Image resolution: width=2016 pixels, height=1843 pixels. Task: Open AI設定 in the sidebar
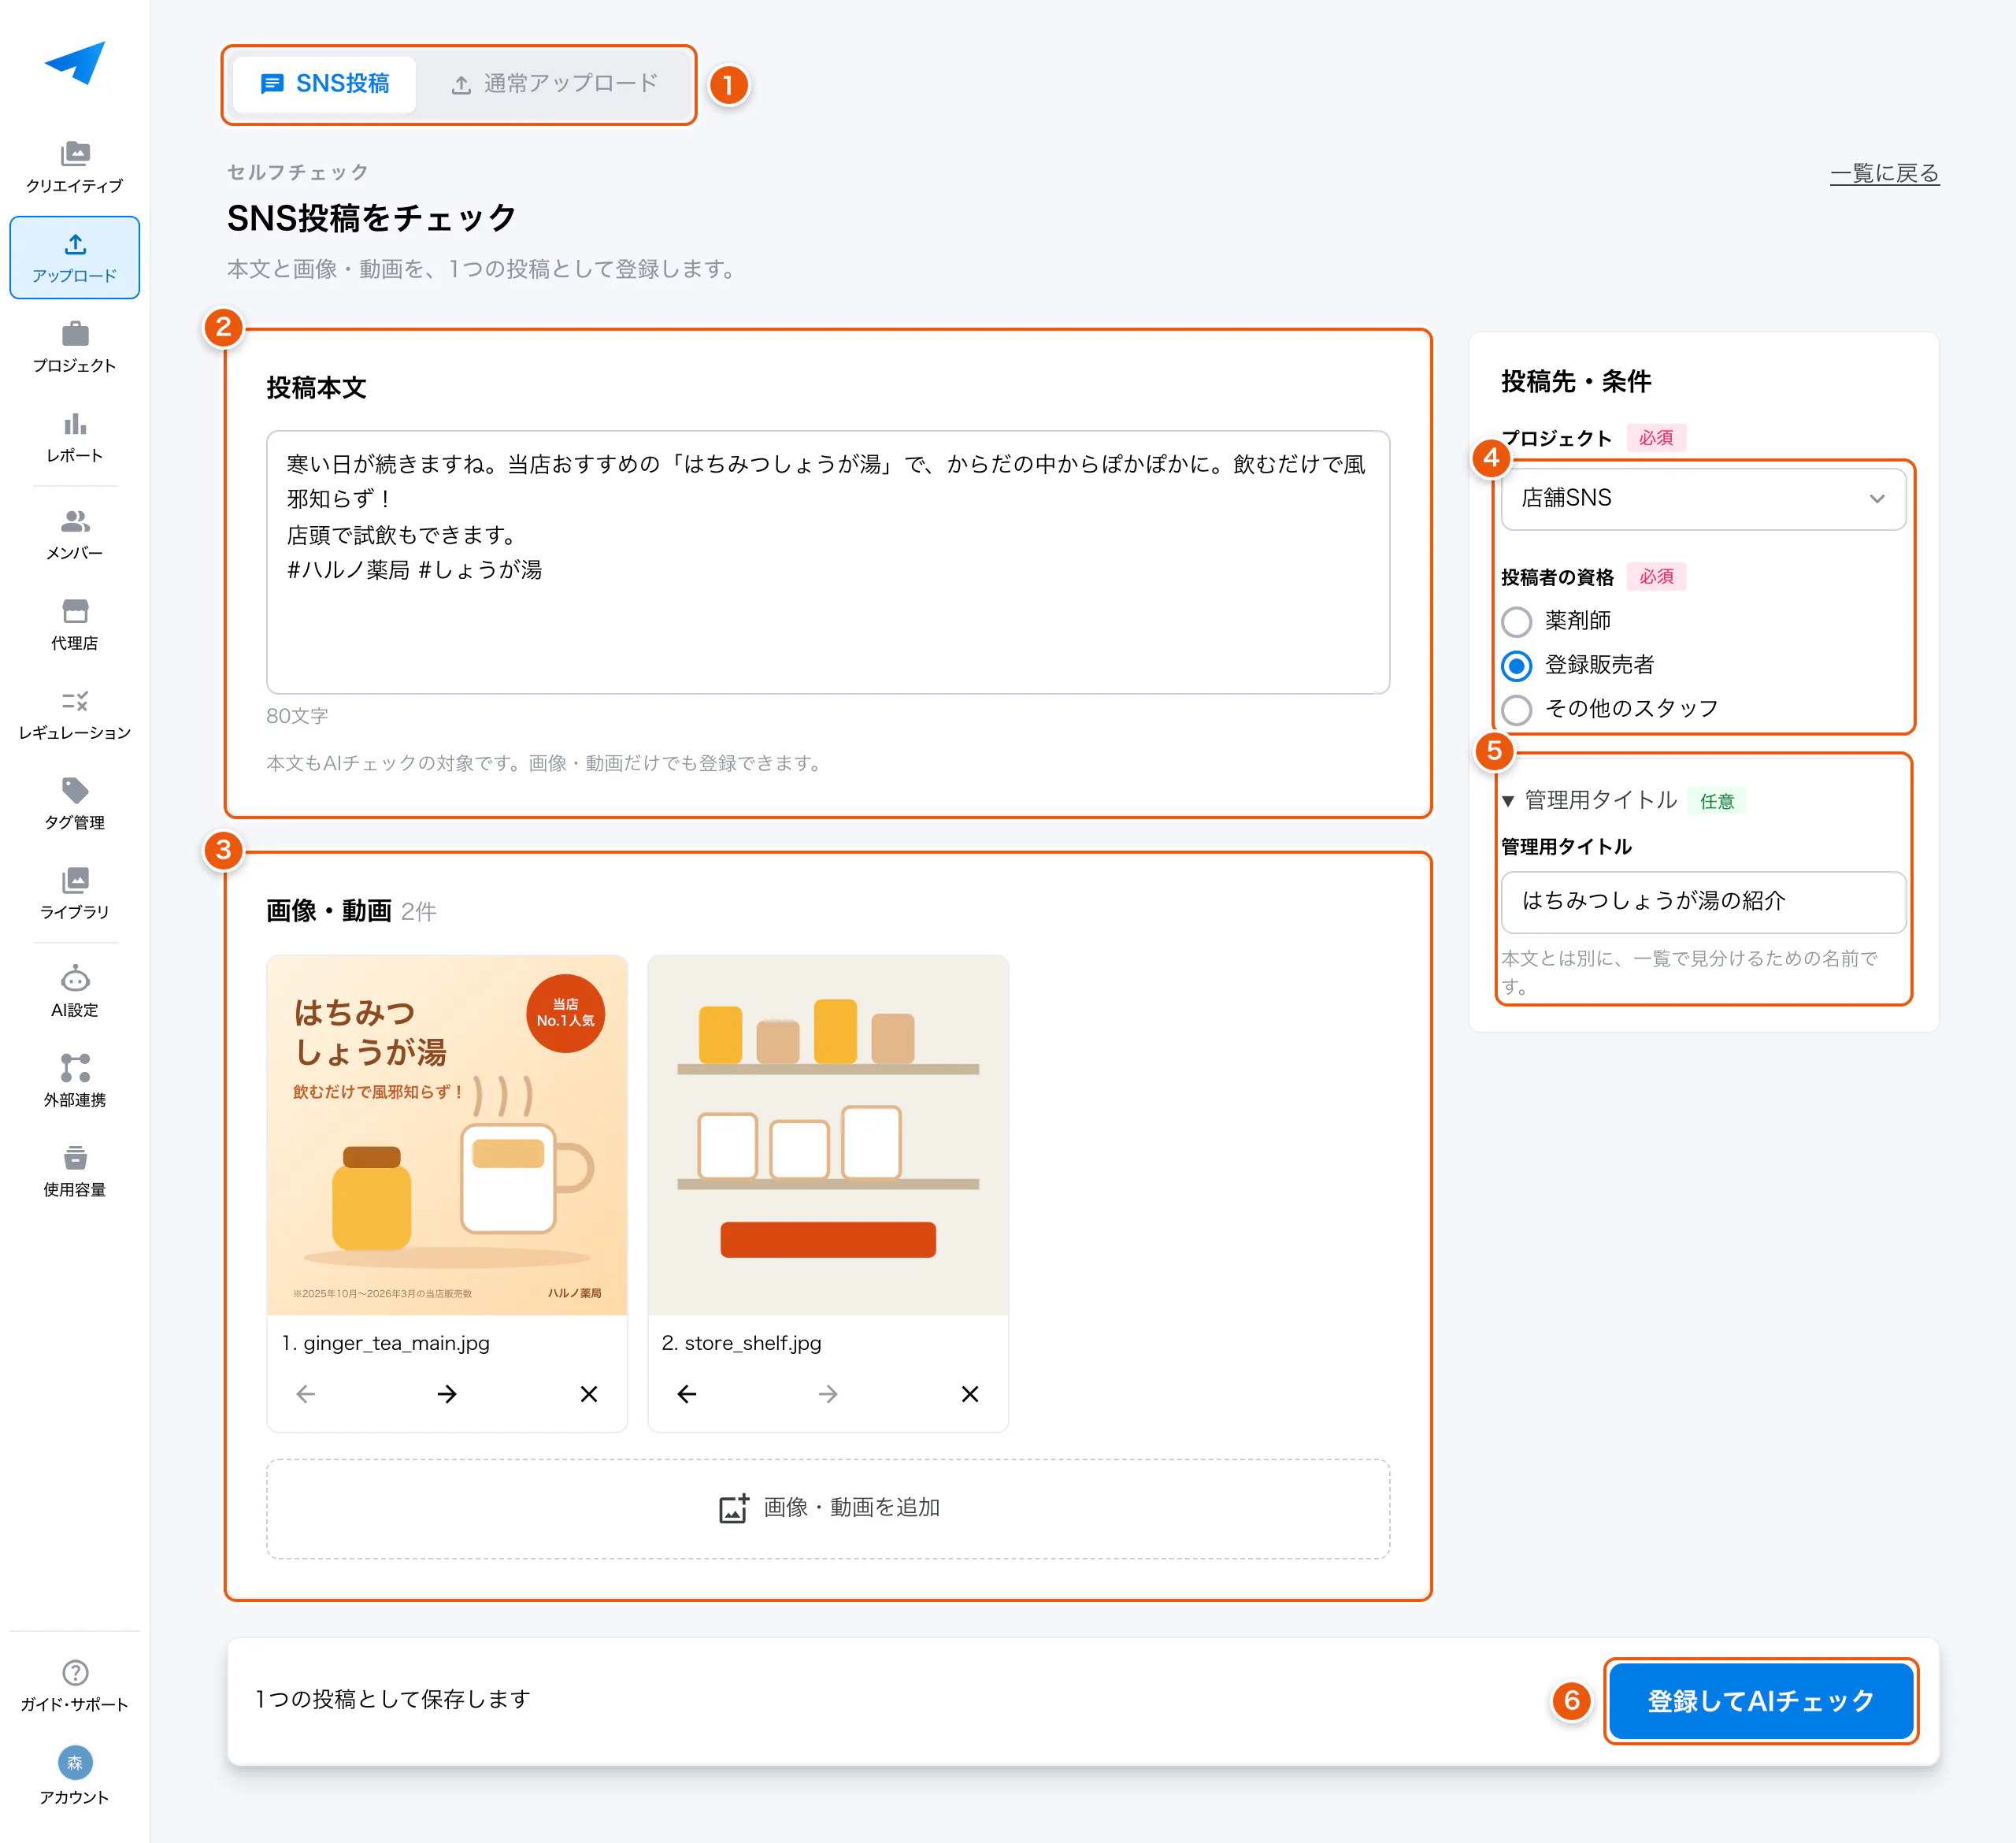(75, 992)
